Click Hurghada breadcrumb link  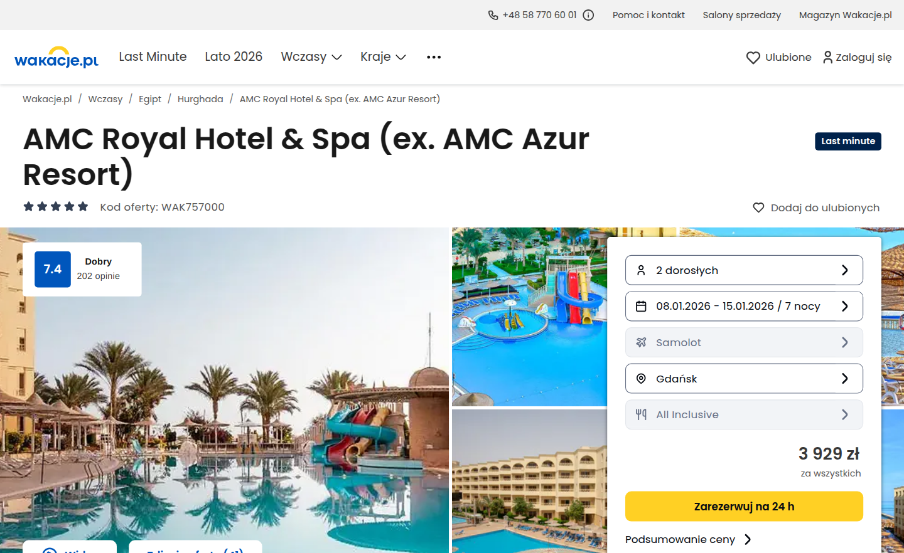click(x=200, y=99)
